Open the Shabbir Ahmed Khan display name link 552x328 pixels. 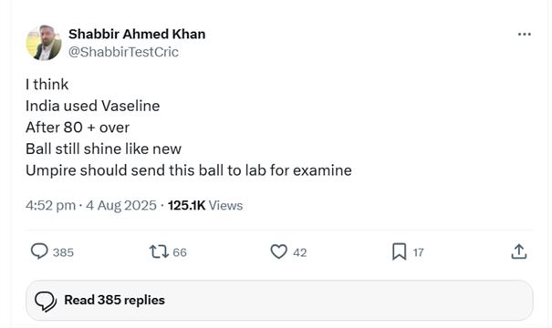click(137, 34)
